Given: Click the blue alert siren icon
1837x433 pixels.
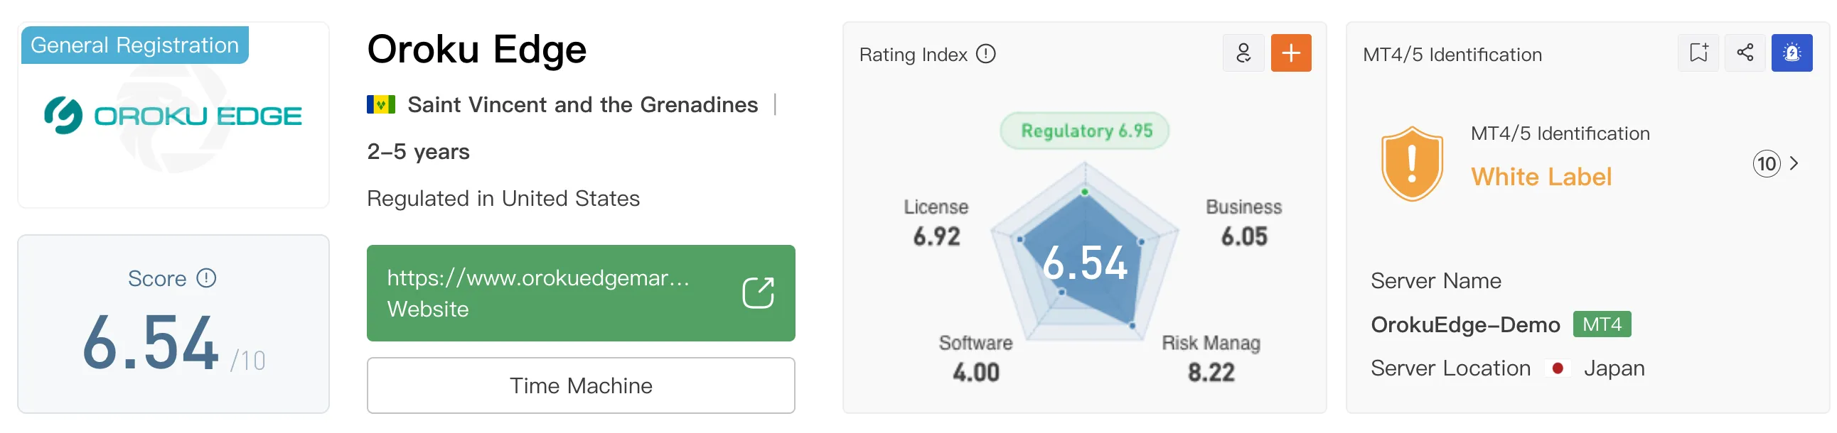Looking at the screenshot, I should pos(1792,53).
